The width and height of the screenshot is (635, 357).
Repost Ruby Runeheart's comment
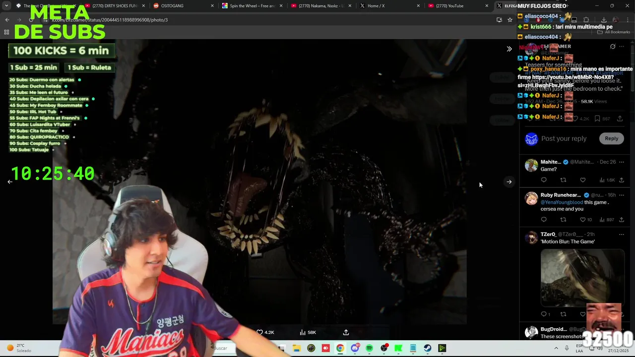click(563, 220)
